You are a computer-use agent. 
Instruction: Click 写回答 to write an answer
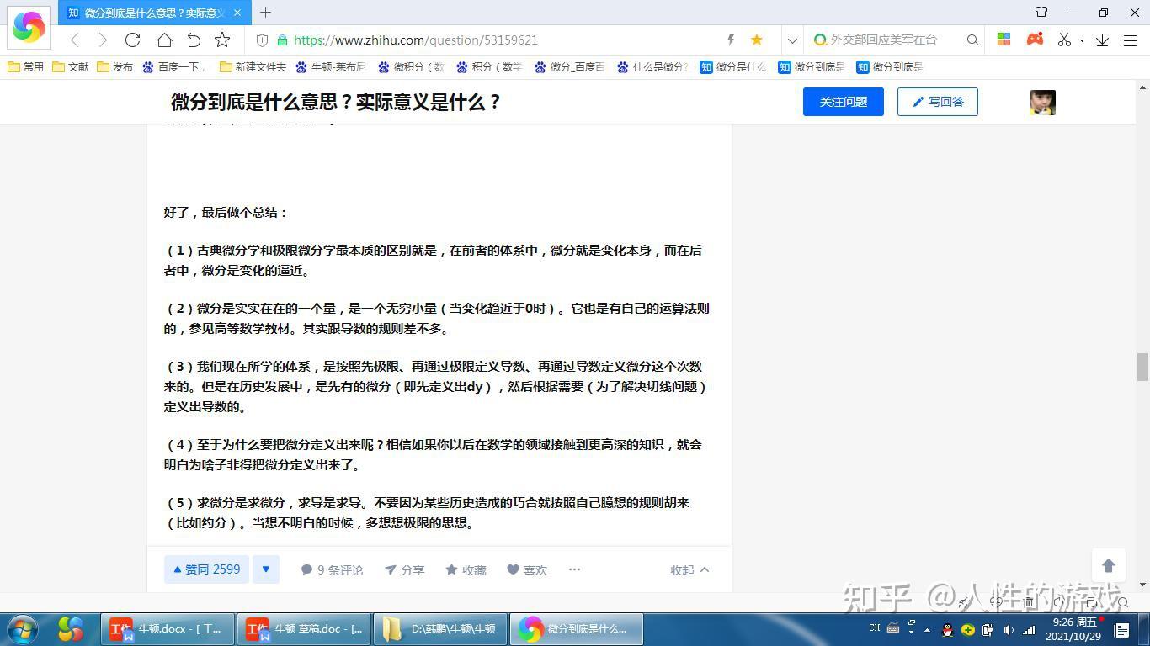click(937, 102)
